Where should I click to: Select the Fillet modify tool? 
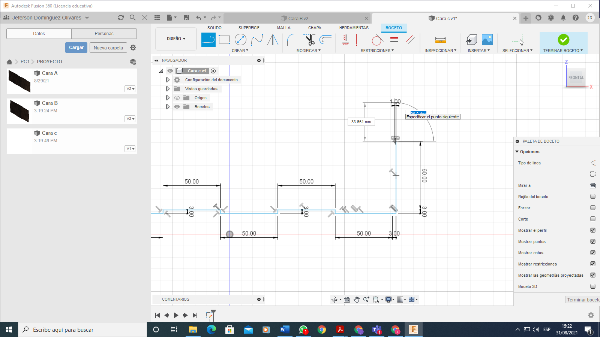coord(293,40)
